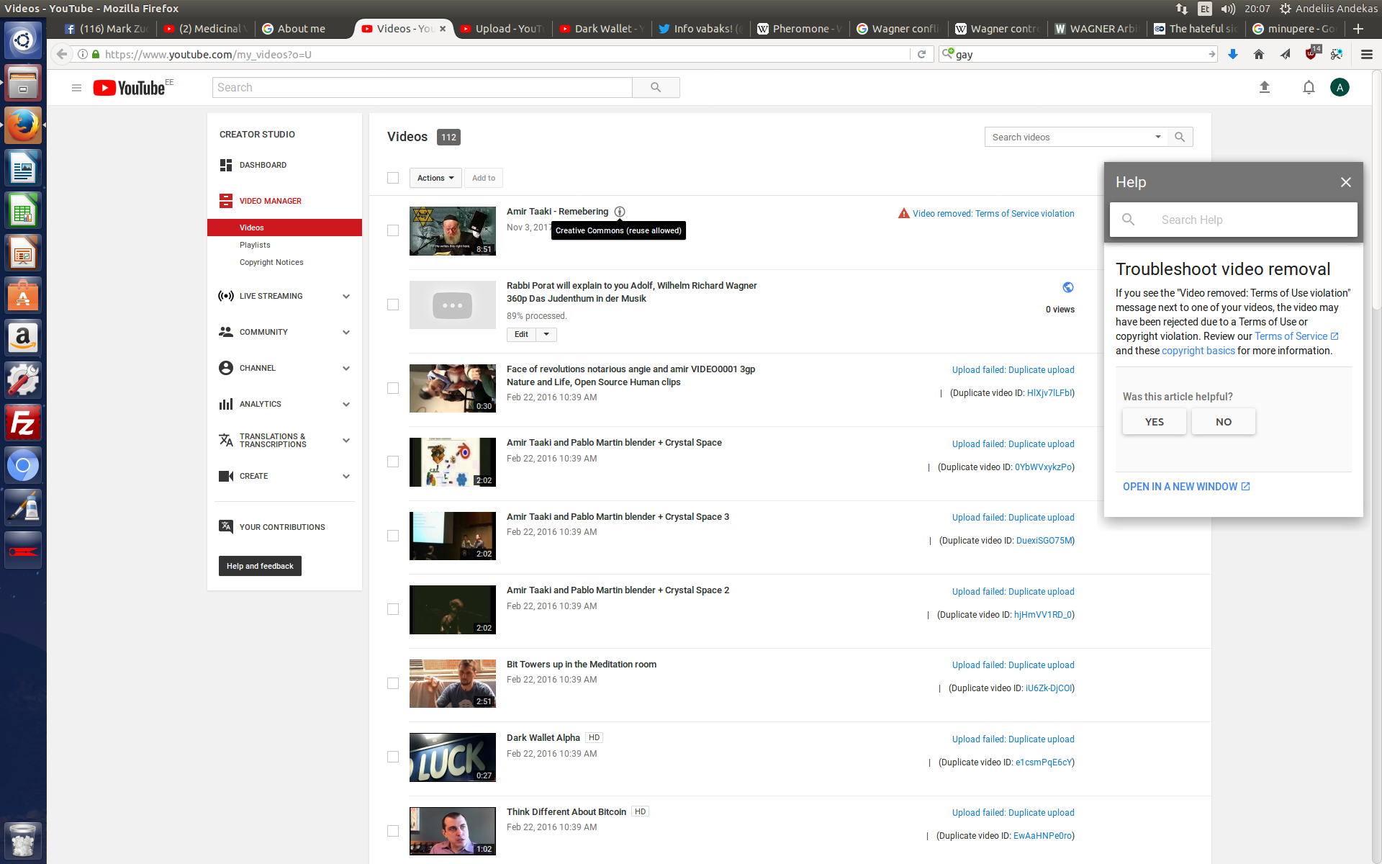Open the copyright basics link

(1198, 351)
